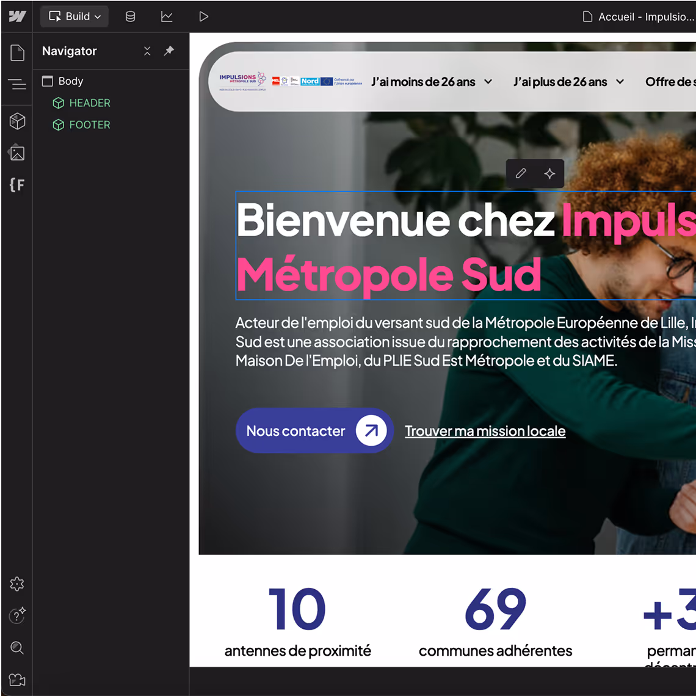Select the Bienvenue chez heading
This screenshot has height=696, width=696.
pos(466,245)
